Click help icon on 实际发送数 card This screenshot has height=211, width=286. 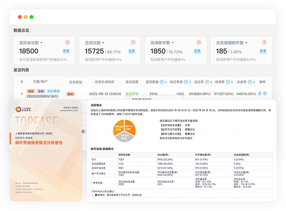(x=67, y=43)
